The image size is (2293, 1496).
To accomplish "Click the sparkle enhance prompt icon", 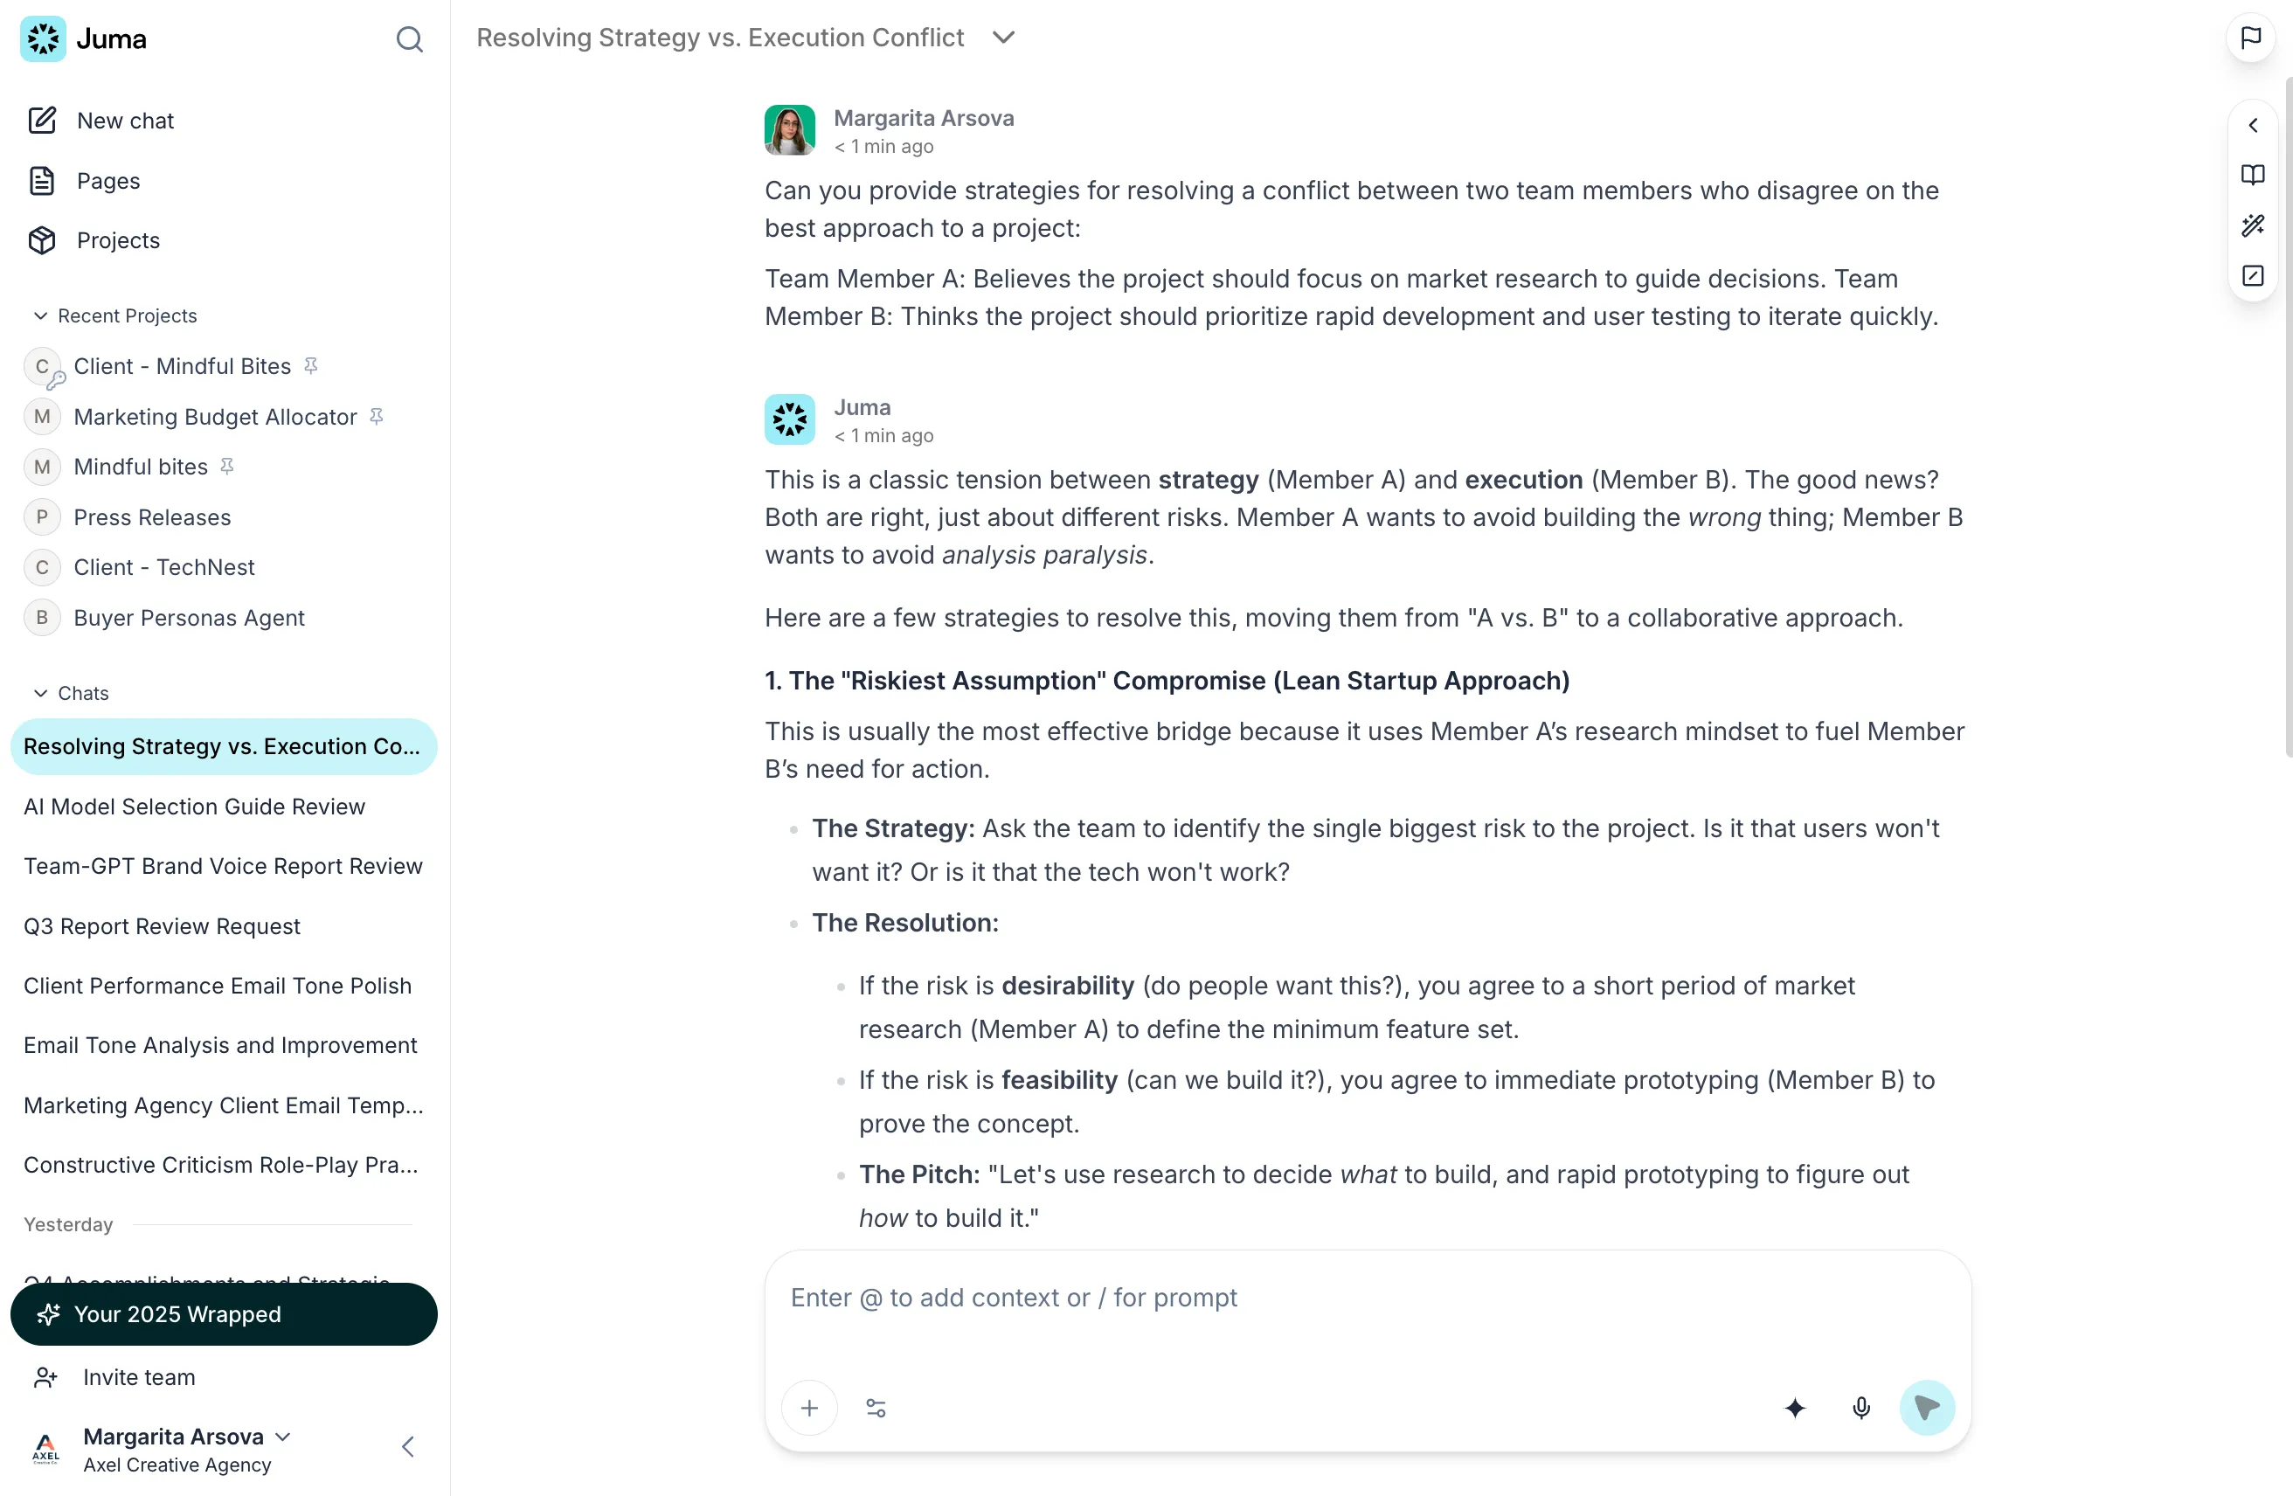I will [1795, 1408].
